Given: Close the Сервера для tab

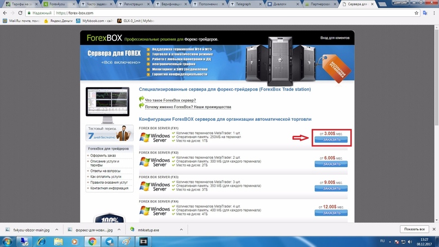Looking at the screenshot, I should (372, 4).
